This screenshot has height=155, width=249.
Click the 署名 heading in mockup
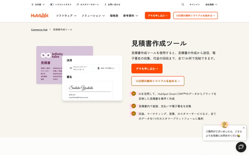tap(69, 77)
